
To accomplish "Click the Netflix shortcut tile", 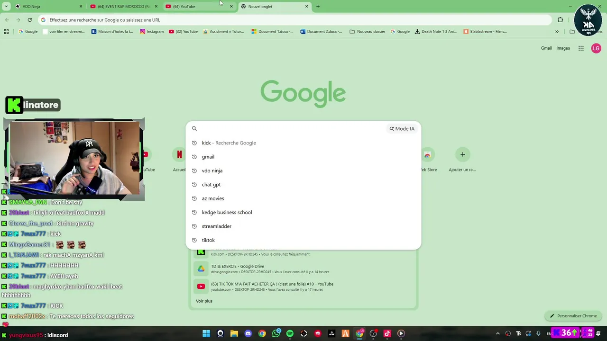I will click(x=179, y=154).
